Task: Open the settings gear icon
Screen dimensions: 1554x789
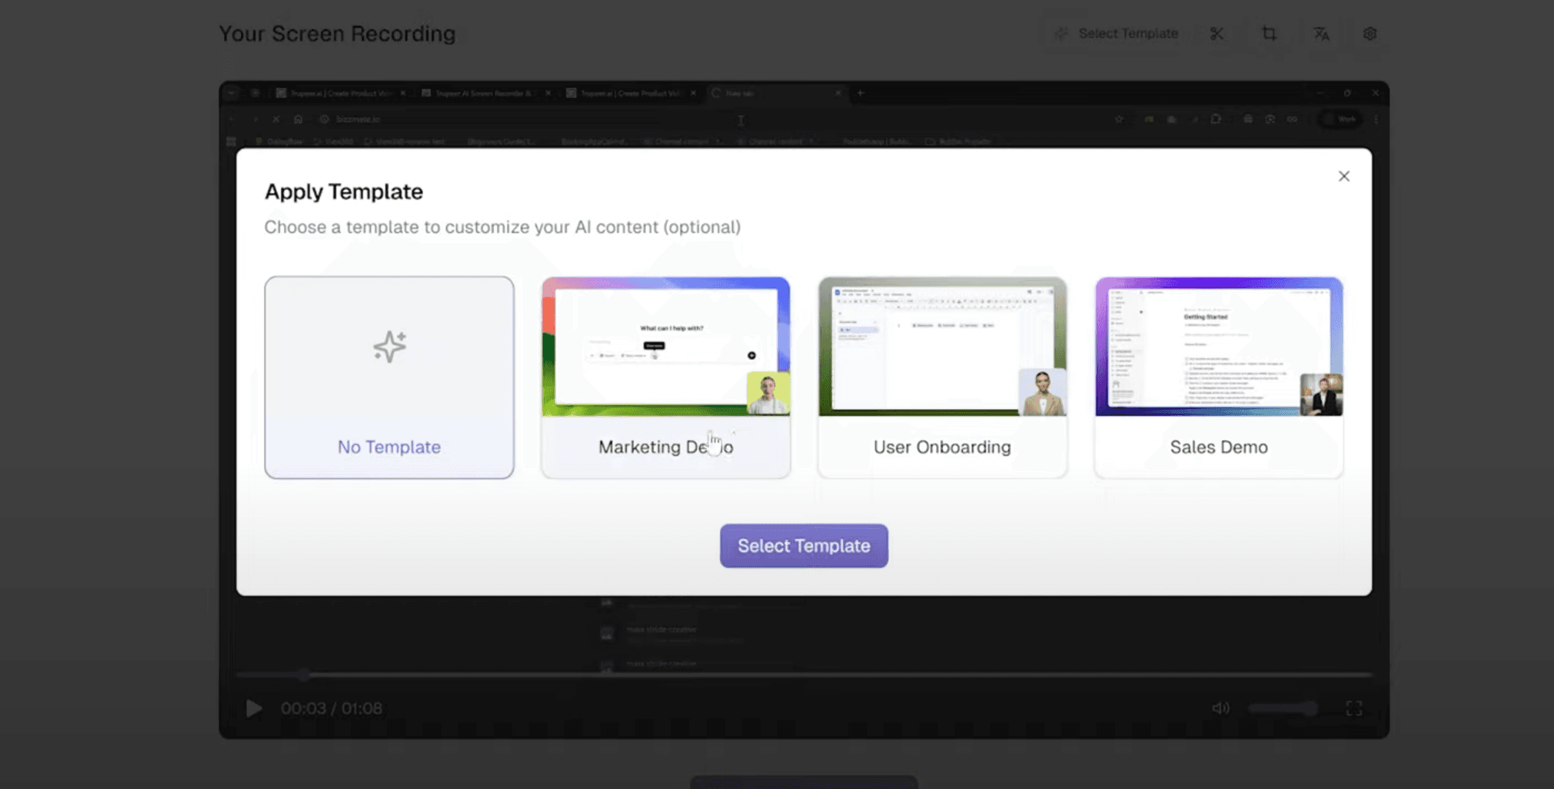Action: pyautogui.click(x=1369, y=33)
